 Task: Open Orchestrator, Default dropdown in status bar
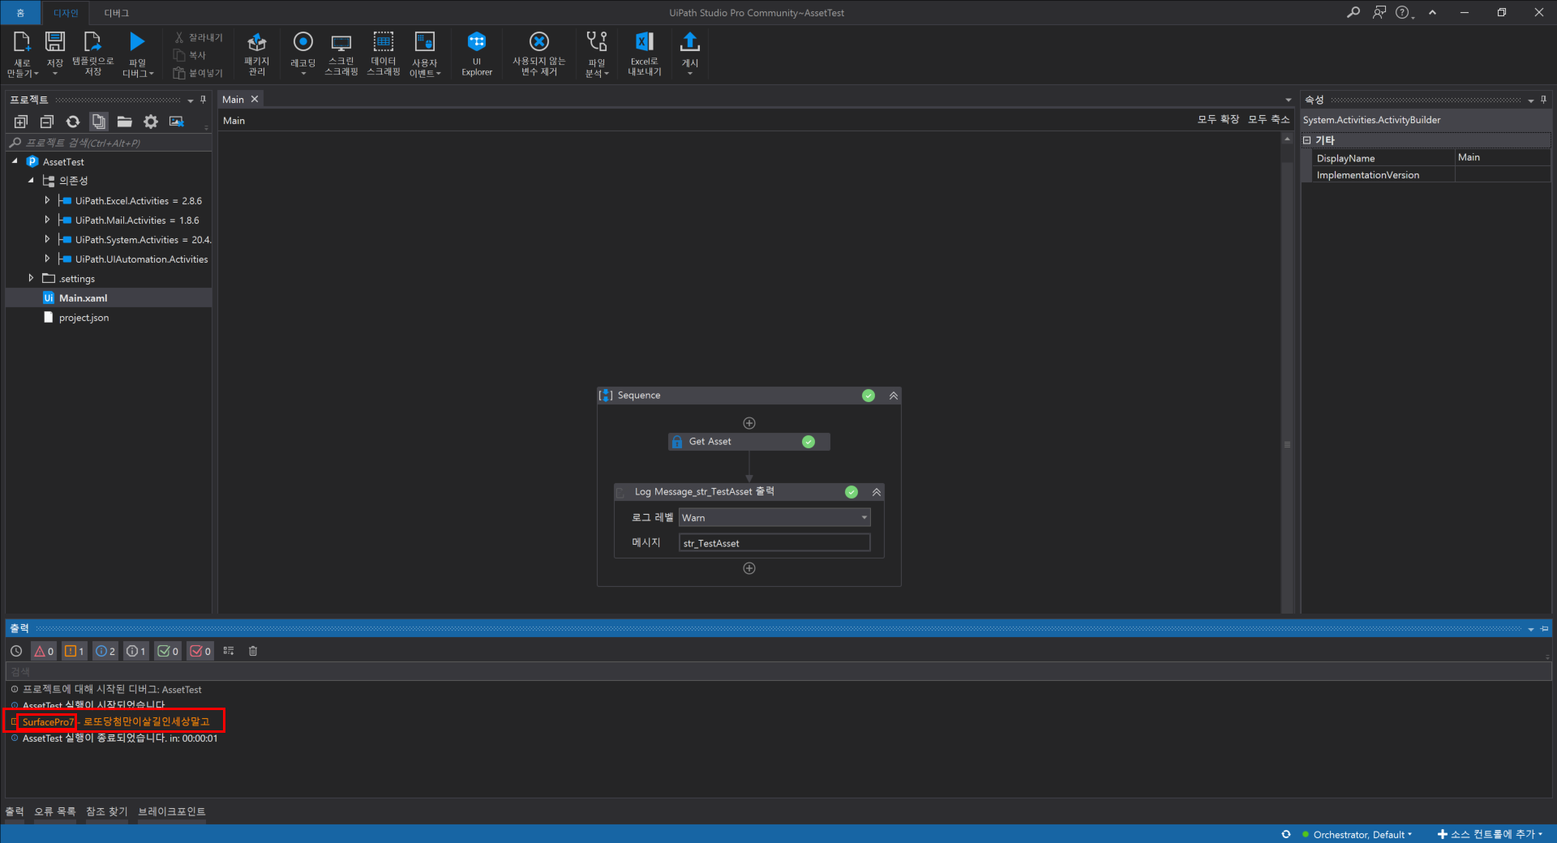[1362, 834]
